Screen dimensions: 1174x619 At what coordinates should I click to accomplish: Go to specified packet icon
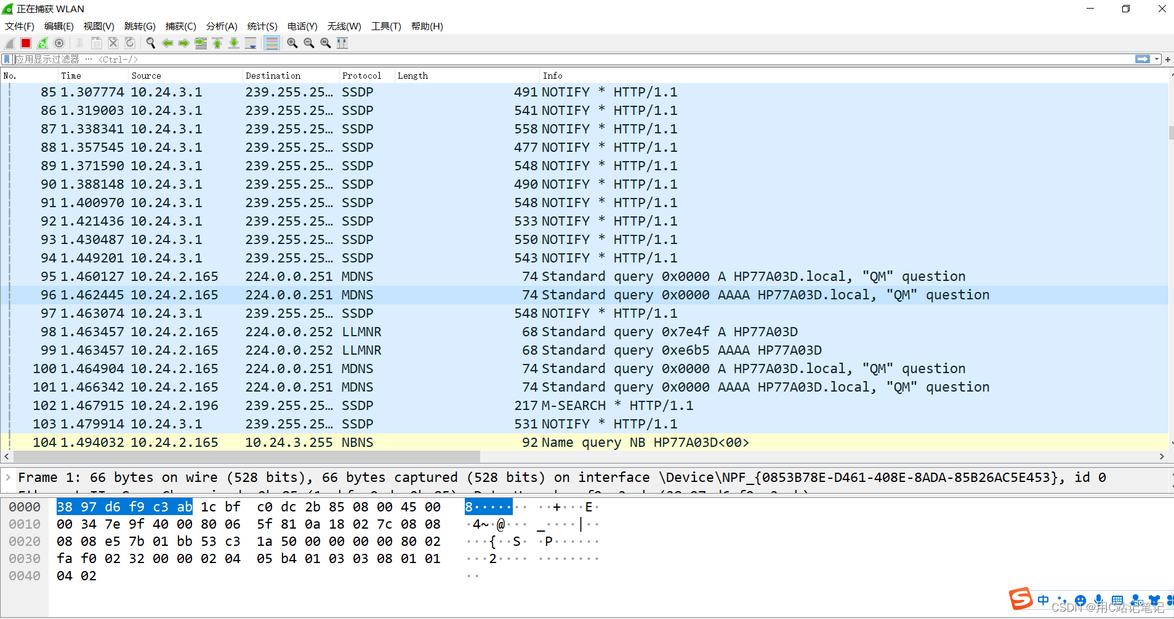[x=201, y=43]
